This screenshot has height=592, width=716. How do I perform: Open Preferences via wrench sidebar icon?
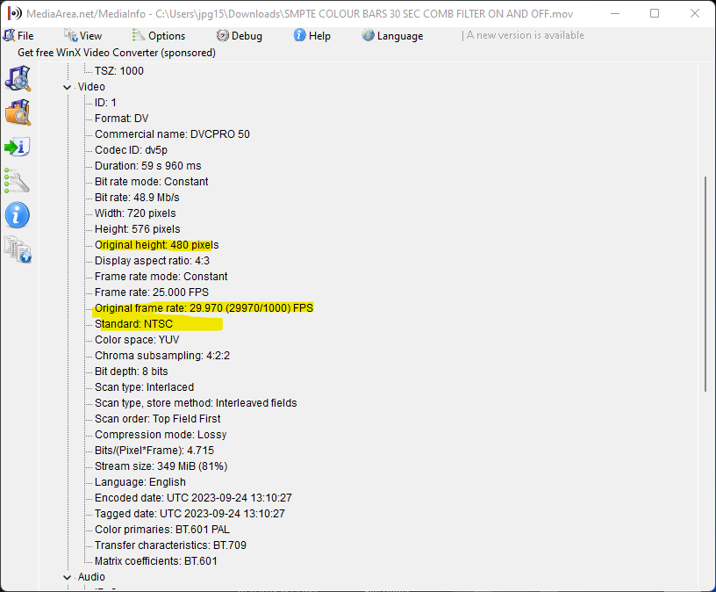[17, 181]
